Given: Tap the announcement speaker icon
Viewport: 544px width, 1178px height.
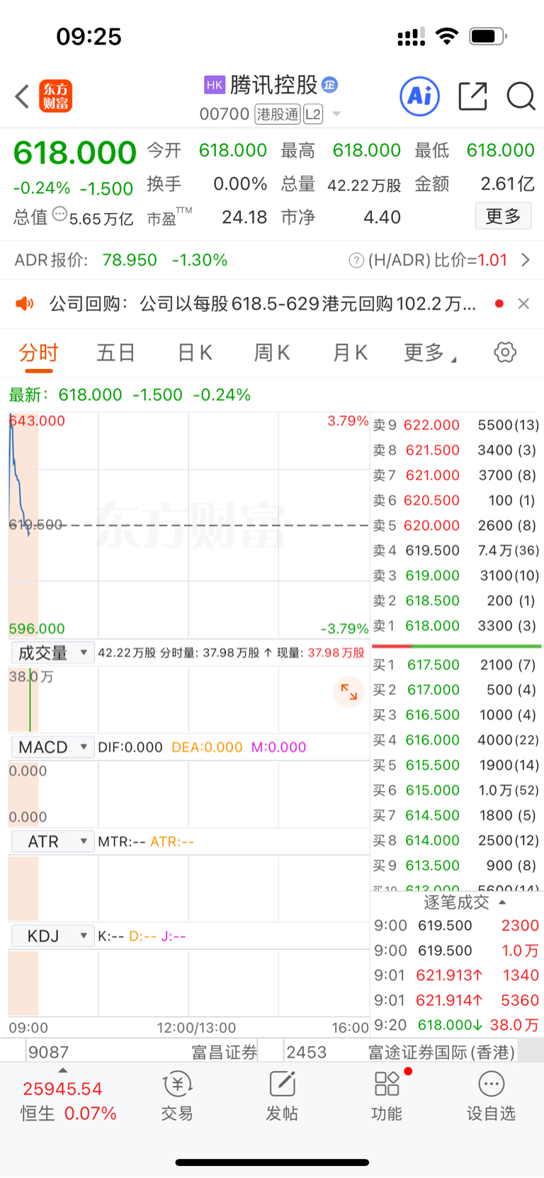Looking at the screenshot, I should pyautogui.click(x=25, y=304).
